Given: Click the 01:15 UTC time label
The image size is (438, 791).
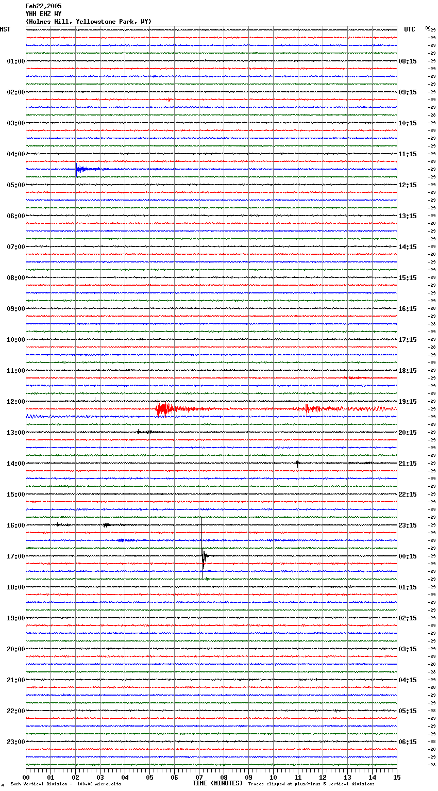Looking at the screenshot, I should (408, 587).
